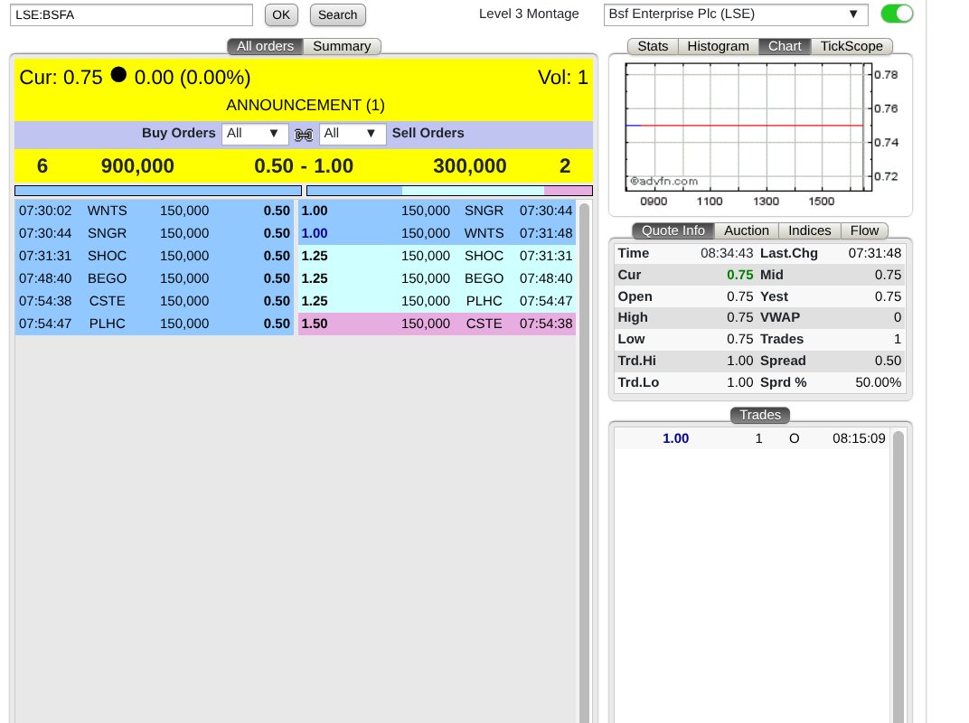This screenshot has width=969, height=723.
Task: Select SNGR sell order at 1.00
Action: [437, 211]
